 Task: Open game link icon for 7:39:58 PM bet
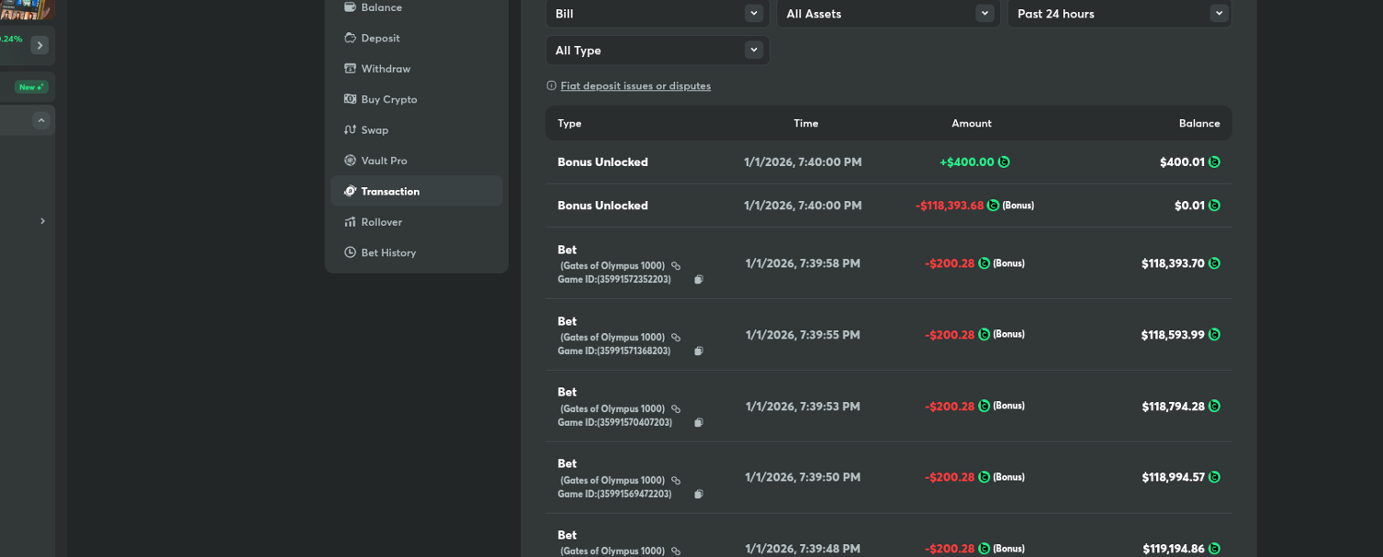[x=676, y=266]
